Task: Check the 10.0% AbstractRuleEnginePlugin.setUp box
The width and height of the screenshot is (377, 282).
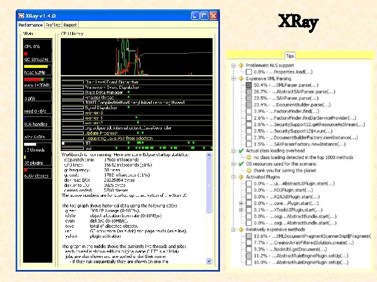Action: point(249,262)
